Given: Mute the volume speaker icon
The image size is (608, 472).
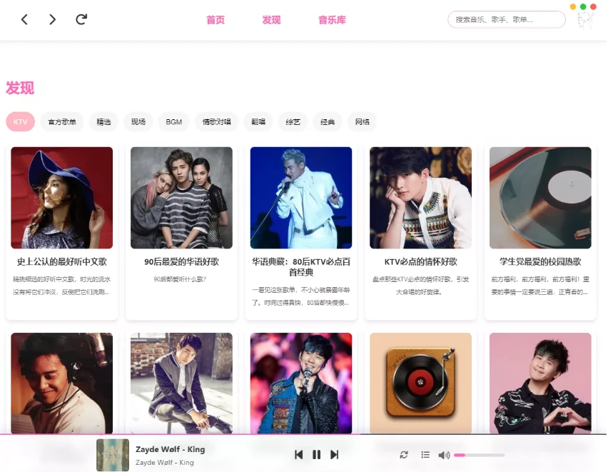Looking at the screenshot, I should point(443,455).
